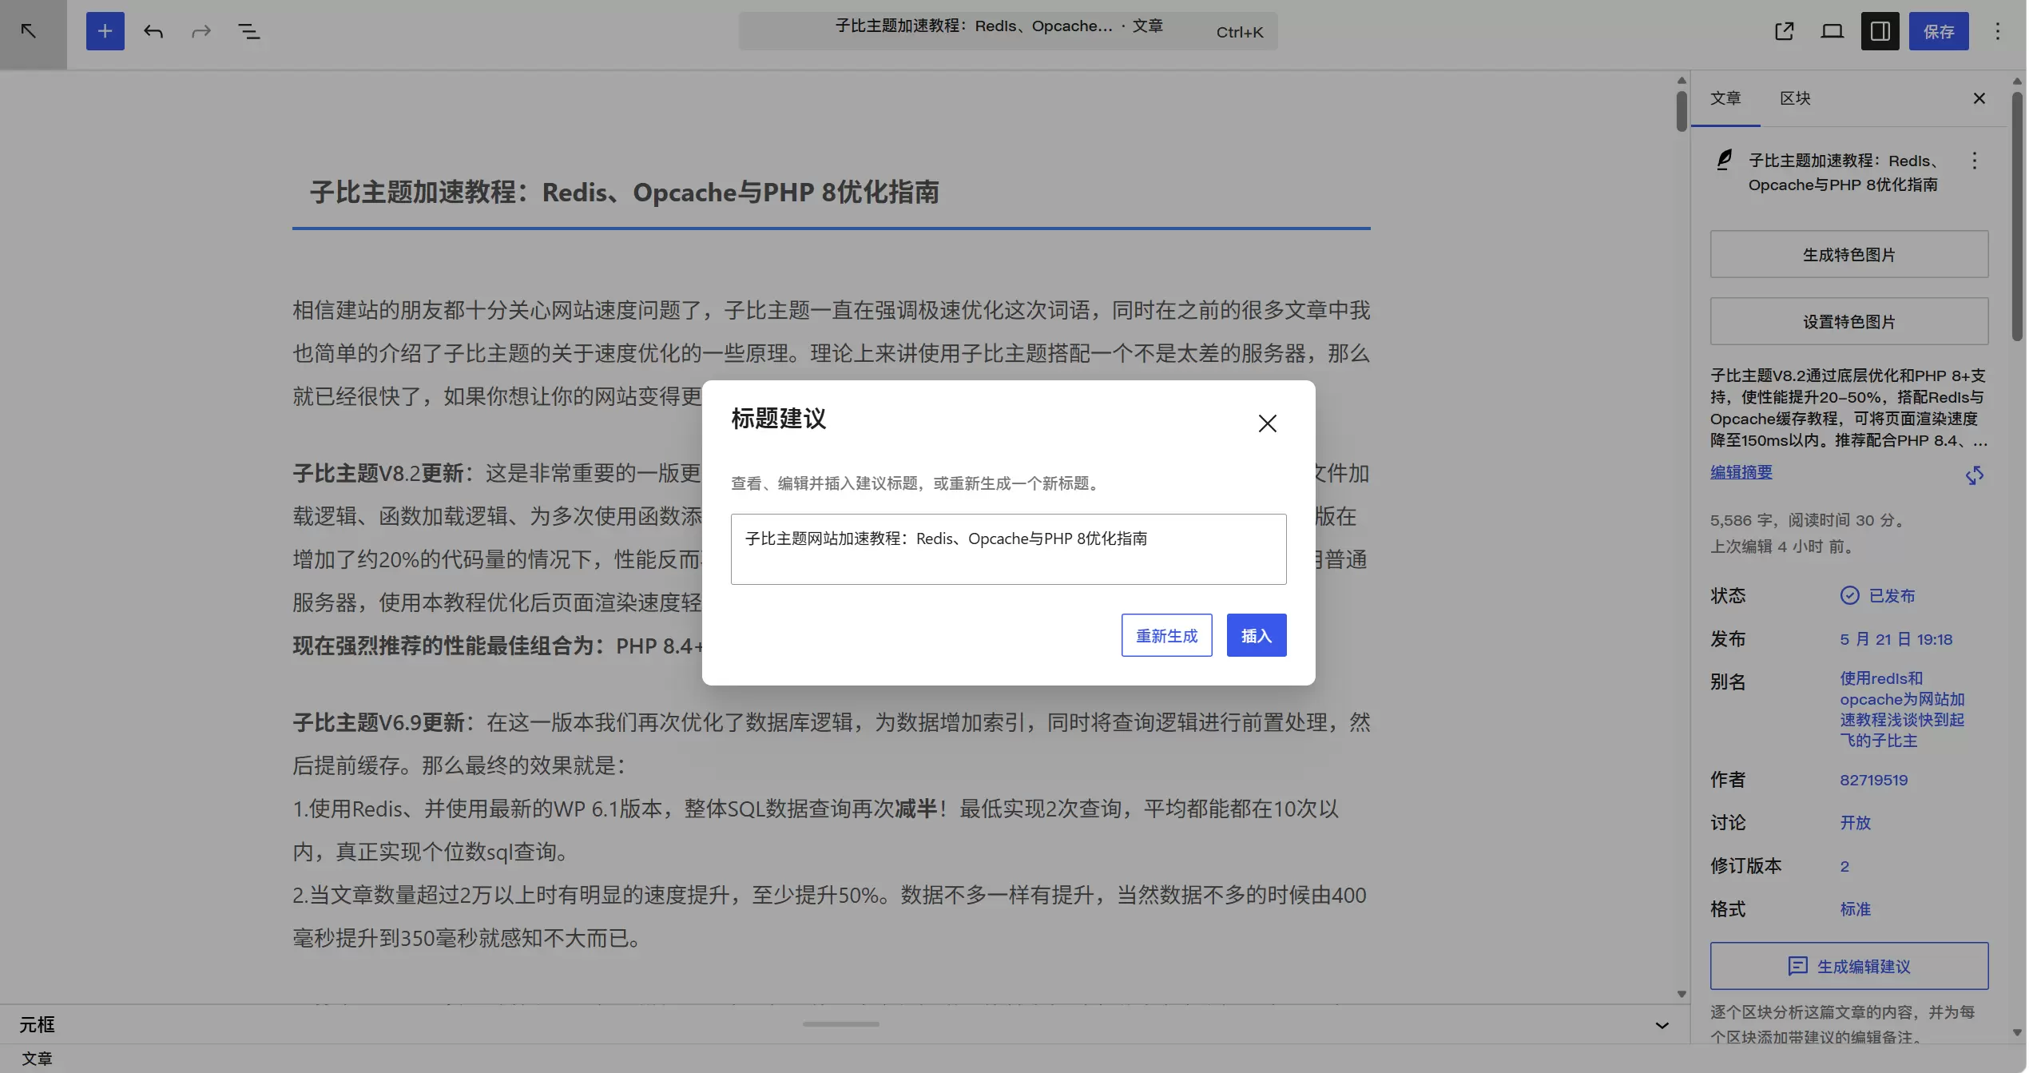This screenshot has width=2029, height=1073.
Task: Click the first intro paragraph in editor
Action: (831, 353)
